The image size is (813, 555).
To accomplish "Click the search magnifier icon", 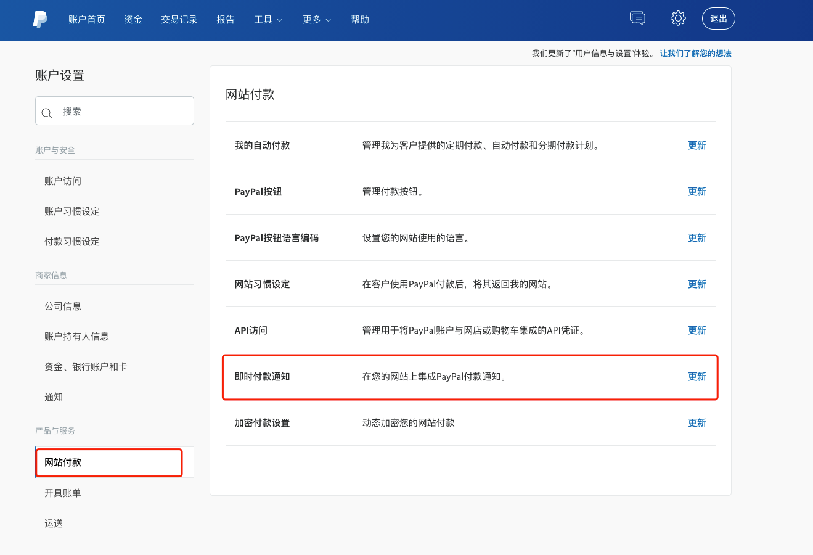I will tap(47, 113).
